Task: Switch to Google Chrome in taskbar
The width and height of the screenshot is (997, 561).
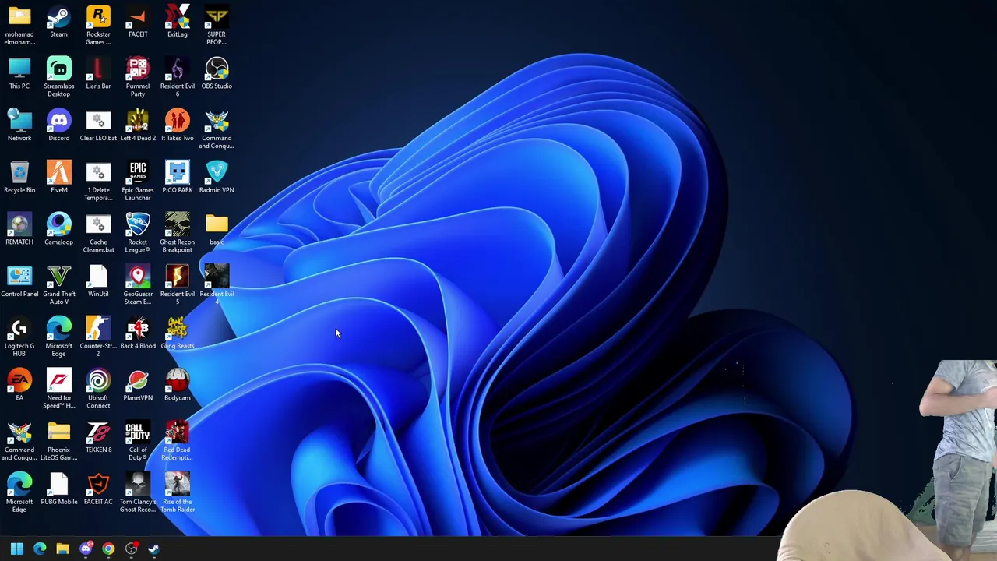Action: pos(108,549)
